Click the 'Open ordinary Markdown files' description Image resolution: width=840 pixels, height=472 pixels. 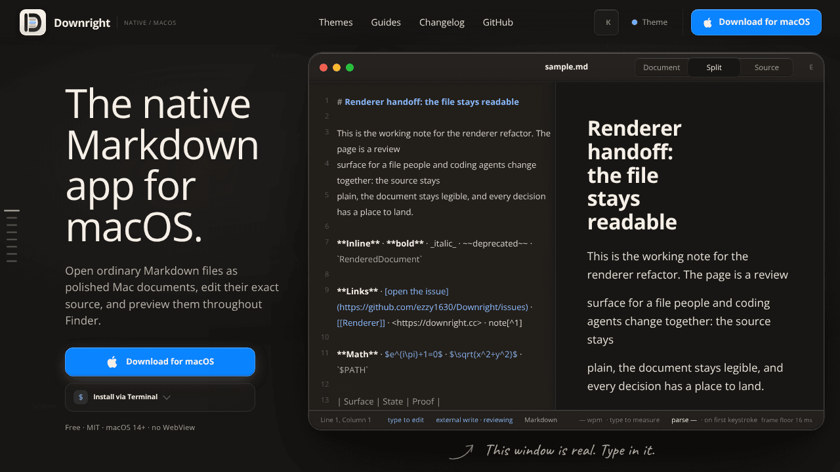pyautogui.click(x=172, y=296)
